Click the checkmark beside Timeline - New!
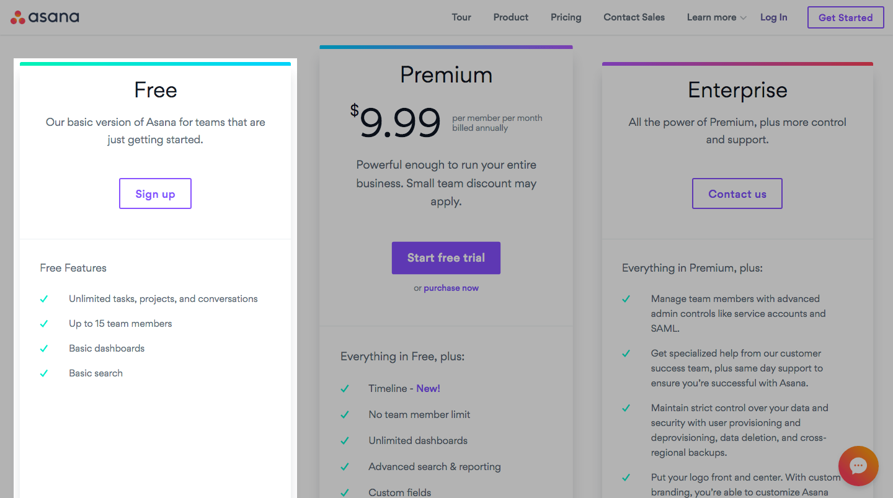The image size is (893, 498). [345, 388]
